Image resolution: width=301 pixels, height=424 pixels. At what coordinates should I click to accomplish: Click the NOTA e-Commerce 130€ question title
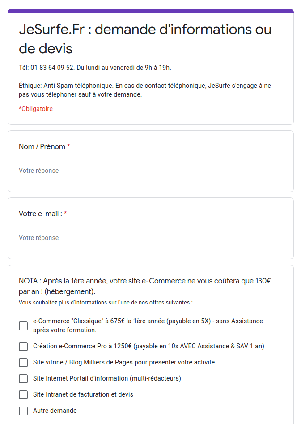[x=145, y=286]
